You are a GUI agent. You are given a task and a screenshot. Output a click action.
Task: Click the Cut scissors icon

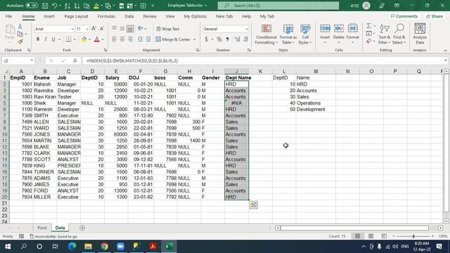[20, 27]
